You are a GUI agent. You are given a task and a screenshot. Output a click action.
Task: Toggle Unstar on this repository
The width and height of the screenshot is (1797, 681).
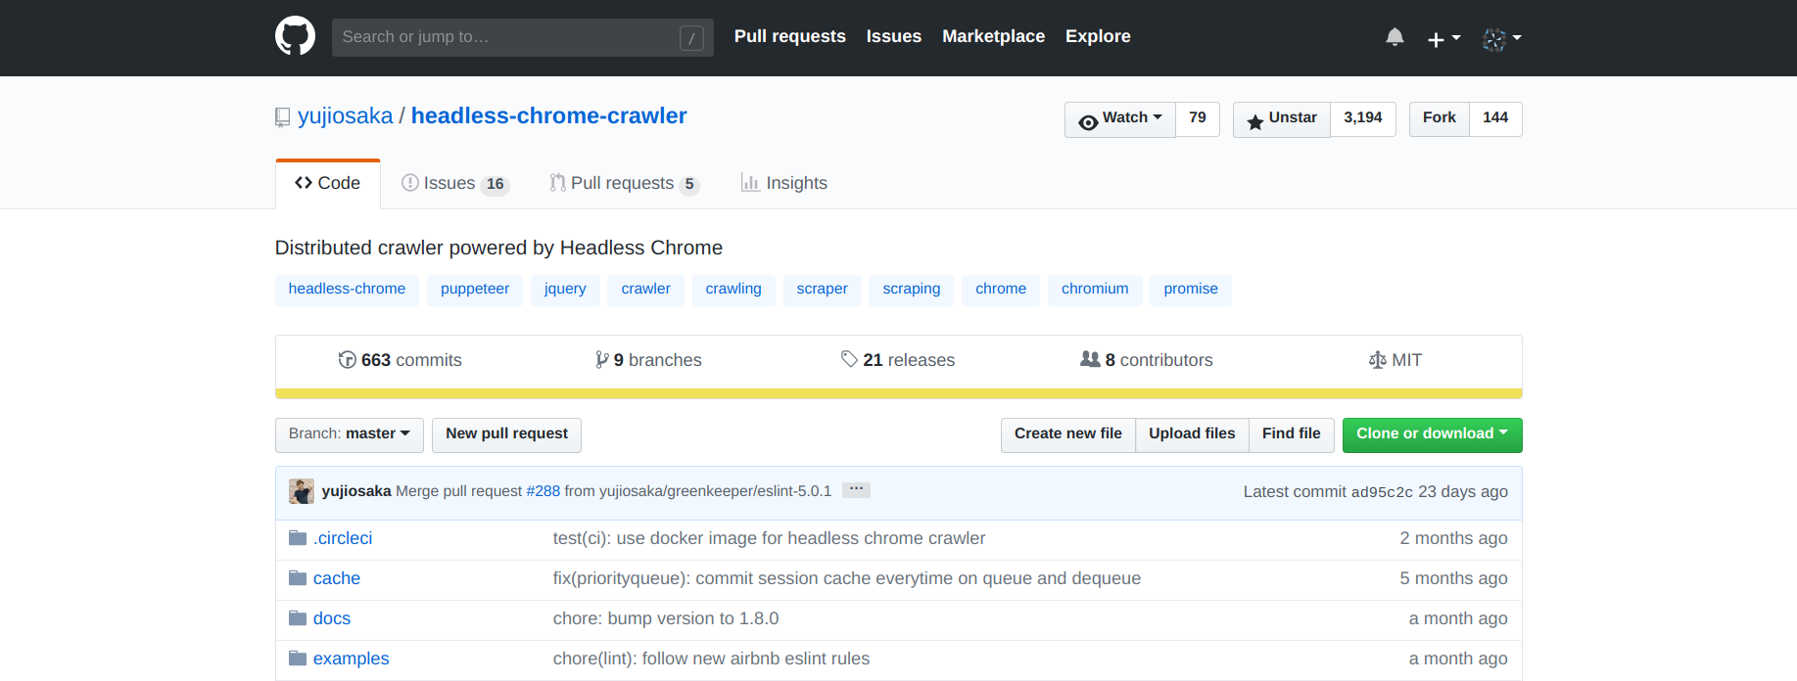click(1282, 119)
